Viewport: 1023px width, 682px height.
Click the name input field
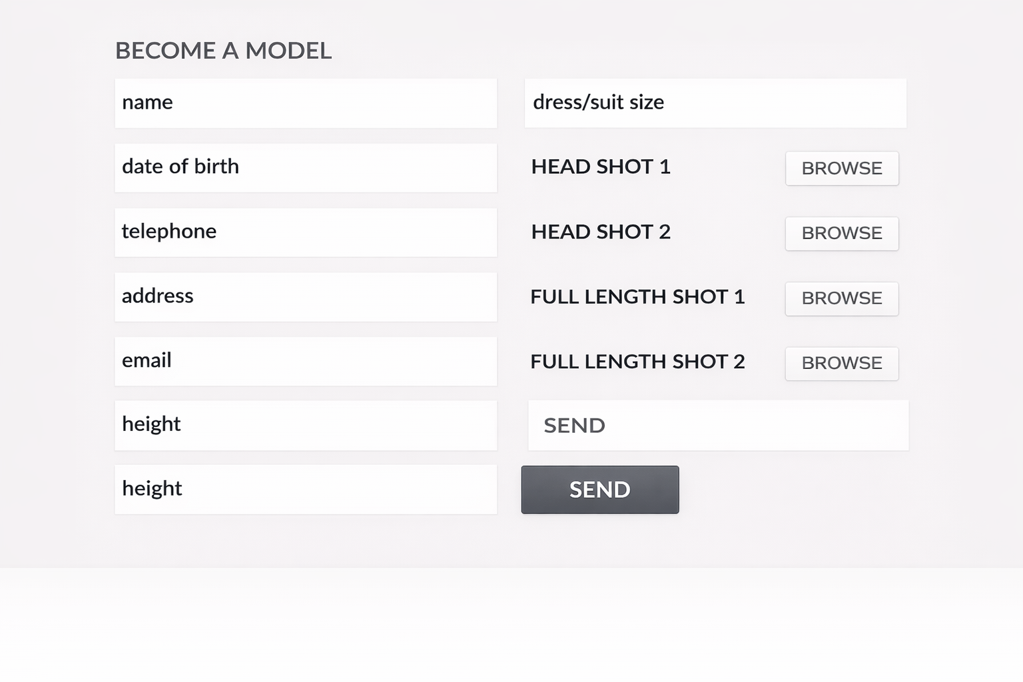306,103
